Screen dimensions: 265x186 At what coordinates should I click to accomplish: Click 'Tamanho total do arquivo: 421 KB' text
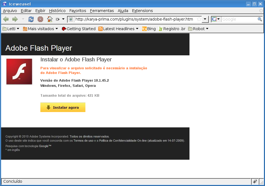pyautogui.click(x=70, y=96)
